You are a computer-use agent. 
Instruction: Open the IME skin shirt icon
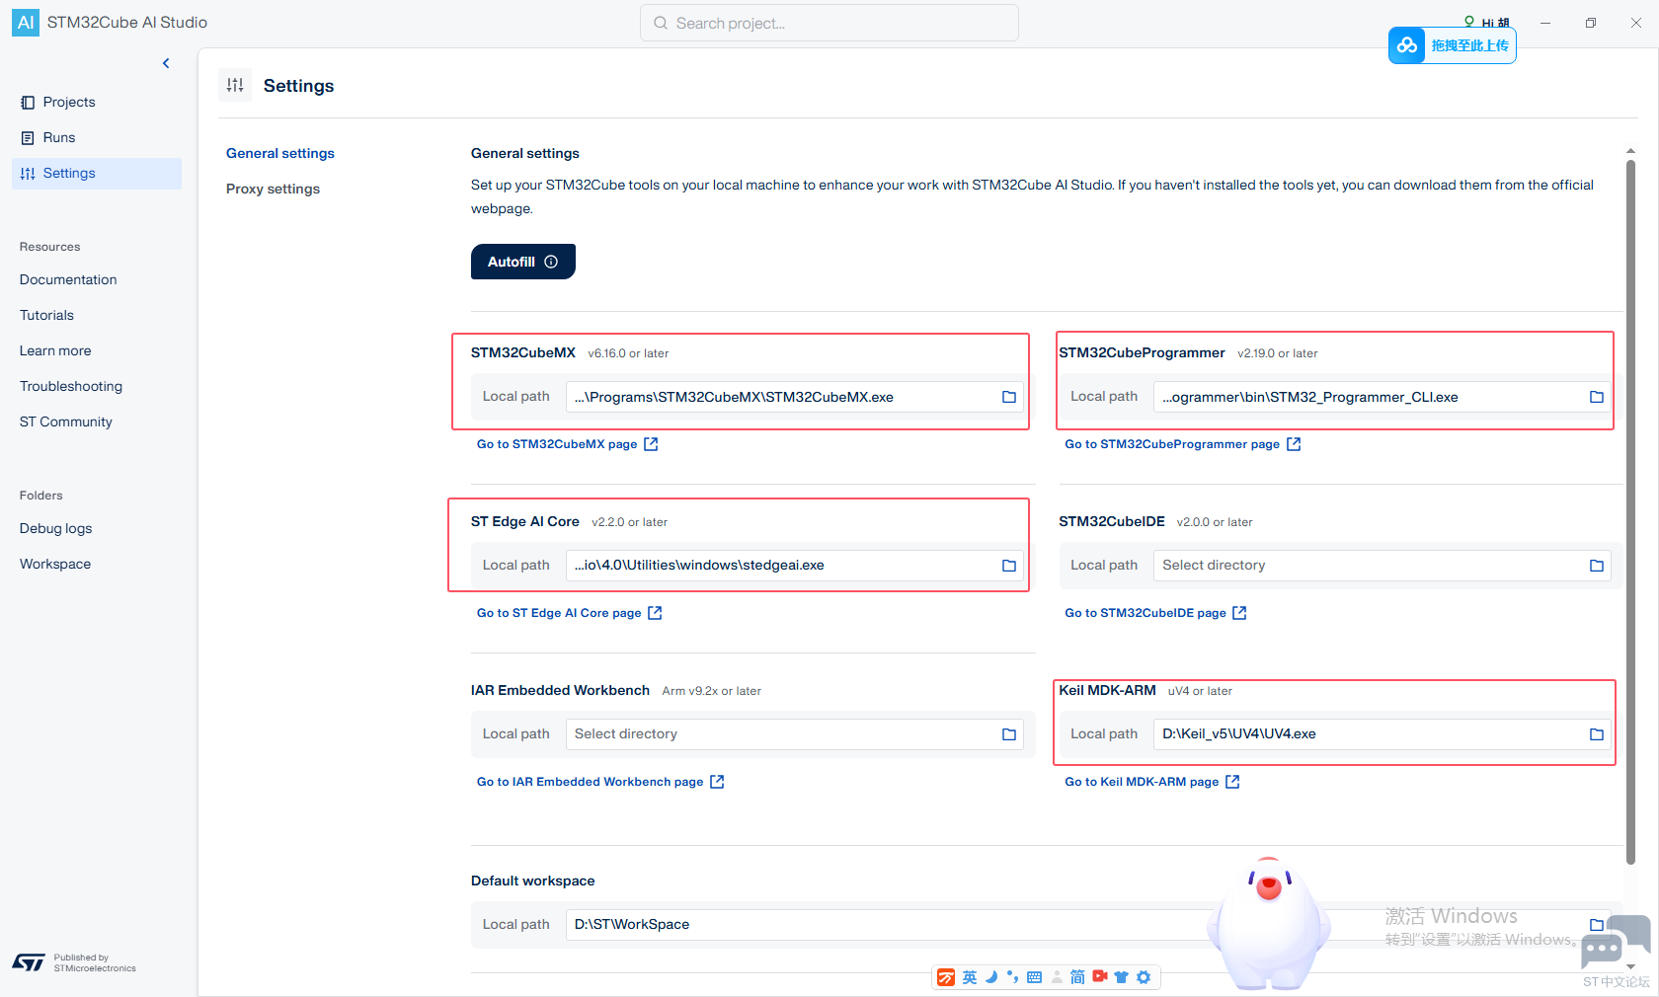coord(1121,977)
